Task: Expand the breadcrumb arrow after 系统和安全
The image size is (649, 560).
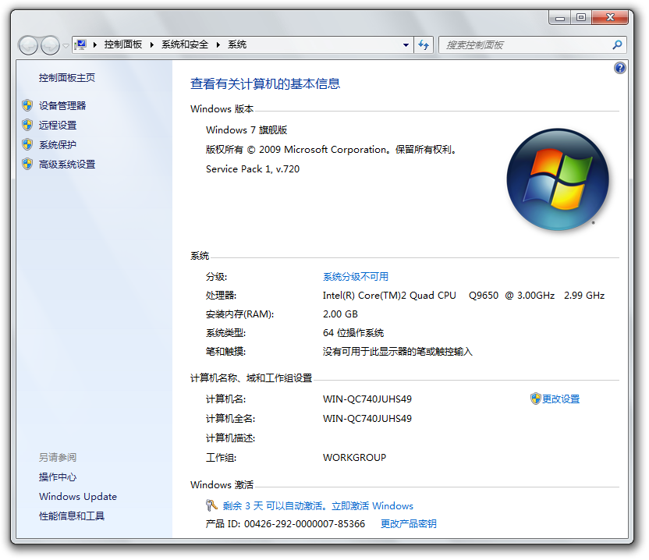Action: (x=218, y=45)
